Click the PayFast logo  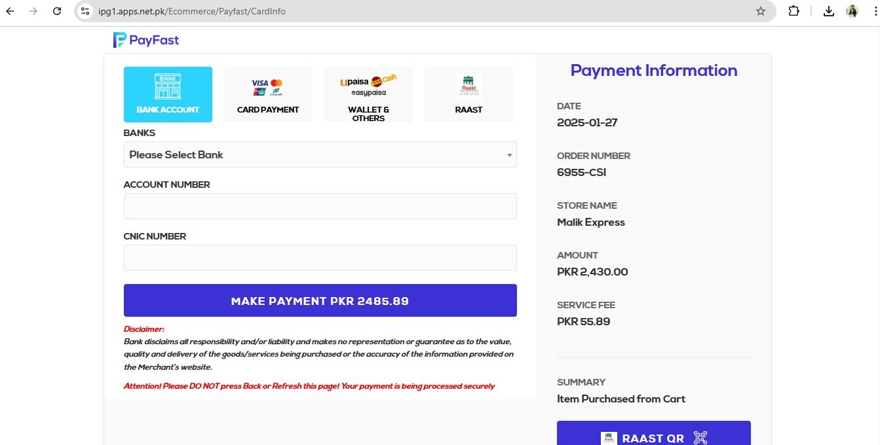pyautogui.click(x=146, y=40)
